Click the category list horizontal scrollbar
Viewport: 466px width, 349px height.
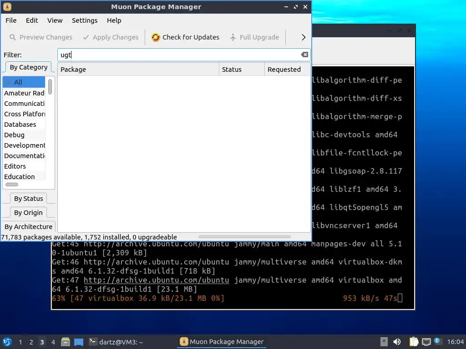pyautogui.click(x=12, y=184)
